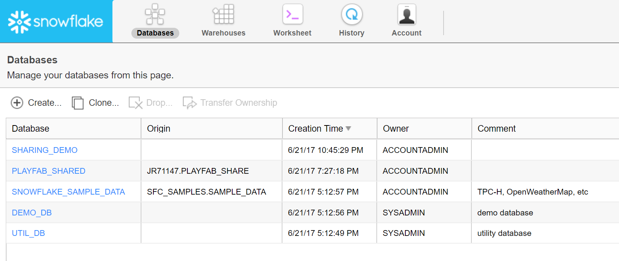Select the DEMO_DB row owner cell

point(424,213)
